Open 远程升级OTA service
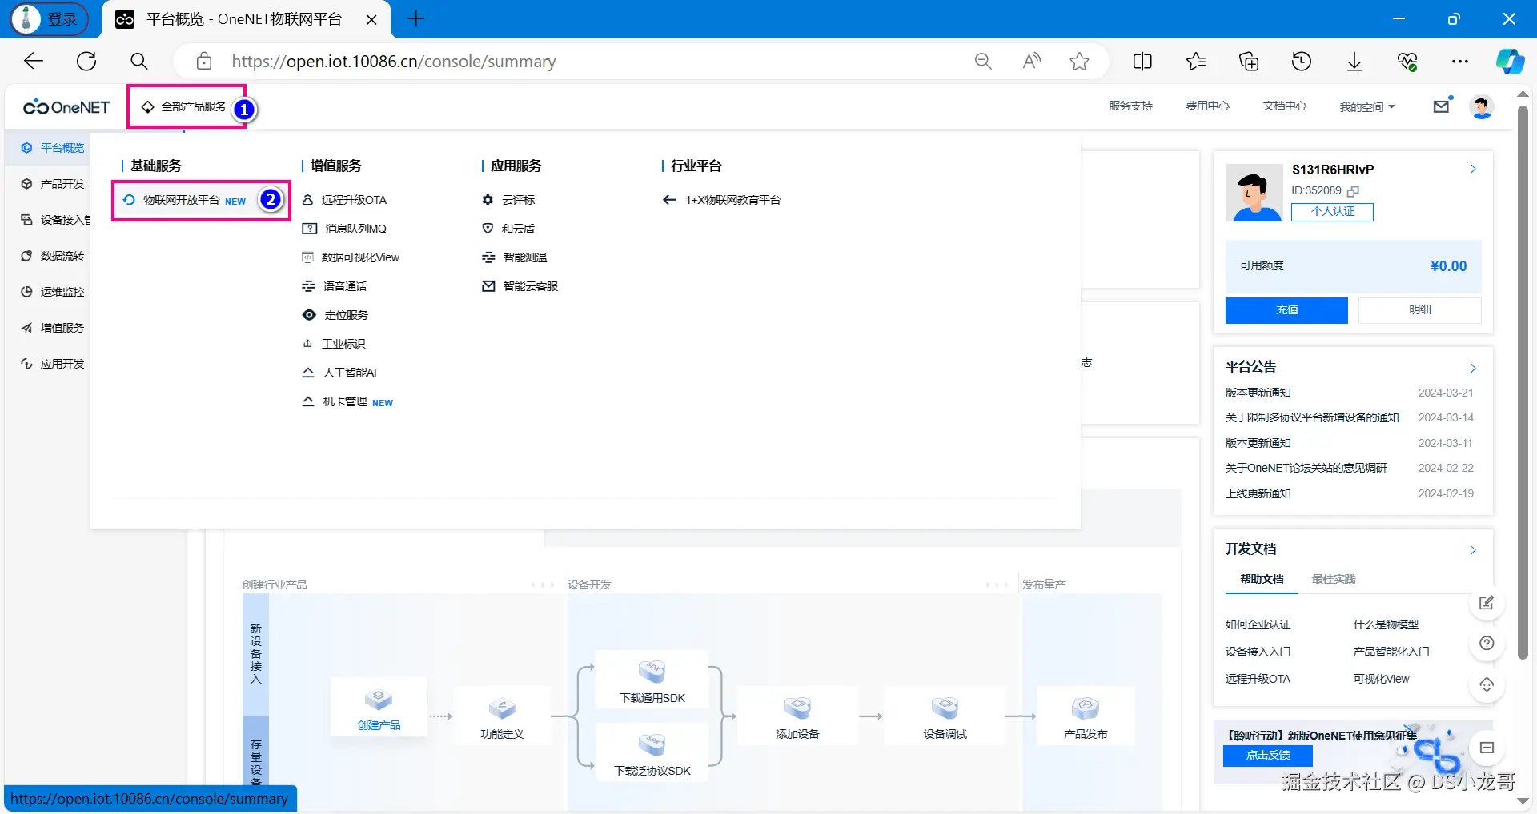The image size is (1537, 814). (344, 200)
